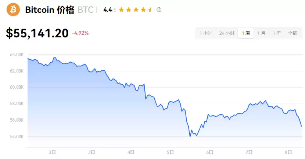Viewport: 305px width, 159px height.
Task: Switch to the 1年 range tab
Action: pyautogui.click(x=277, y=33)
